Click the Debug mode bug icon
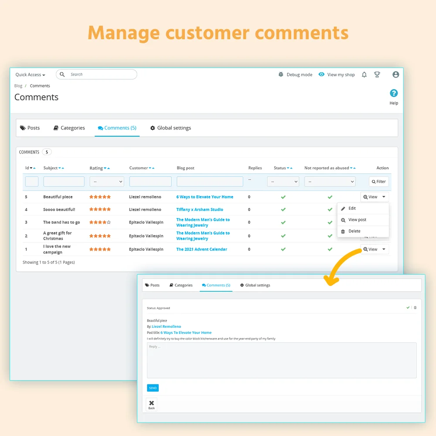The image size is (436, 436). tap(281, 75)
